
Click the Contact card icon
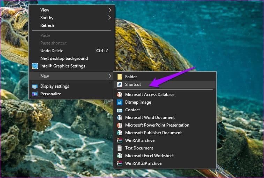tap(120, 110)
